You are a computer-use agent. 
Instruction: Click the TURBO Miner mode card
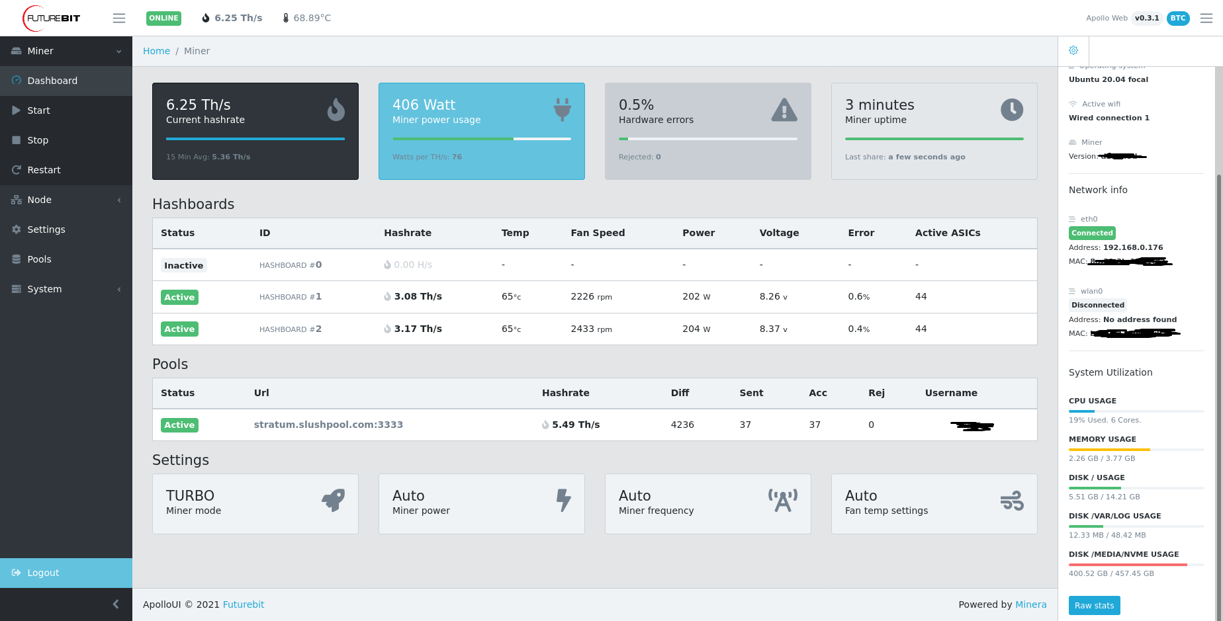(x=255, y=504)
